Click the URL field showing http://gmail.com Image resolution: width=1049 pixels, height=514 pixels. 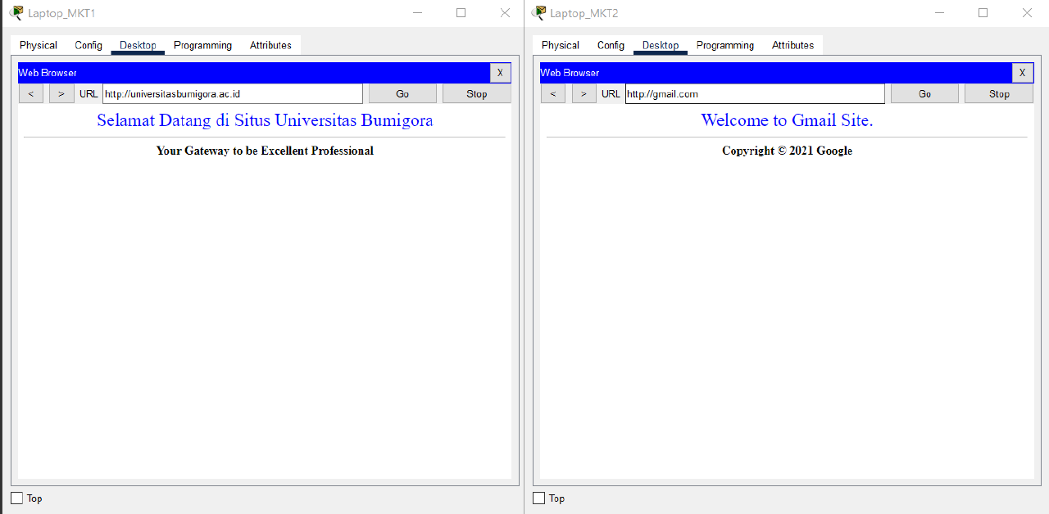click(x=754, y=92)
